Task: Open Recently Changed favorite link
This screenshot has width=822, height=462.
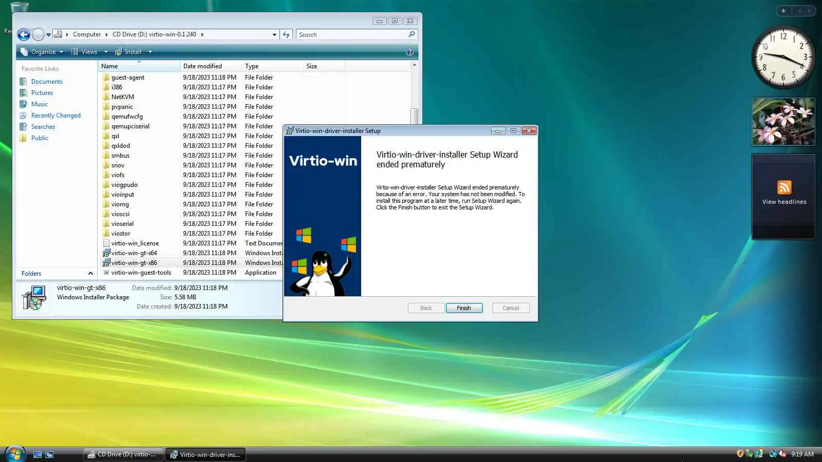Action: (x=56, y=115)
